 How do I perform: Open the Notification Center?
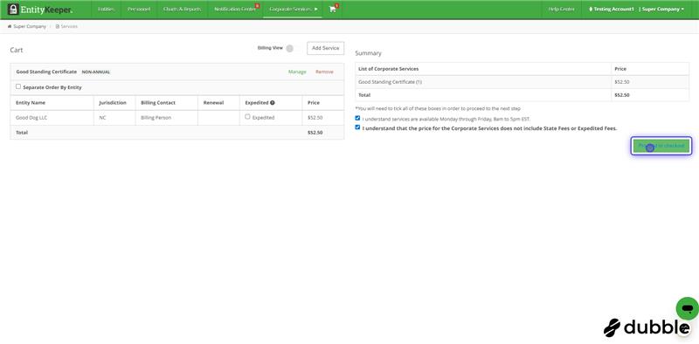tap(235, 9)
